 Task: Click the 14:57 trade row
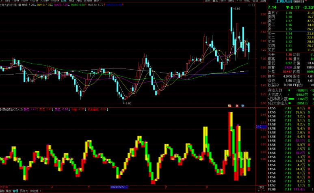tap(291, 185)
